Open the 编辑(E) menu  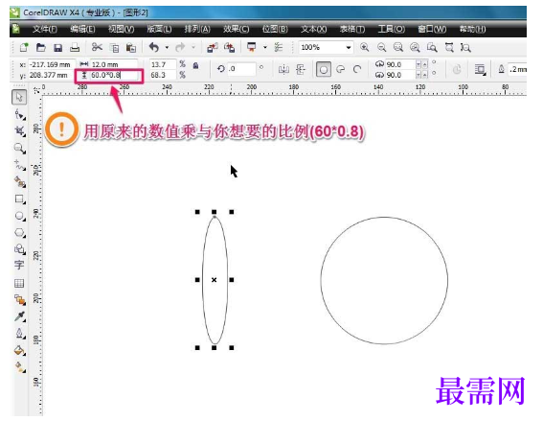(x=82, y=29)
